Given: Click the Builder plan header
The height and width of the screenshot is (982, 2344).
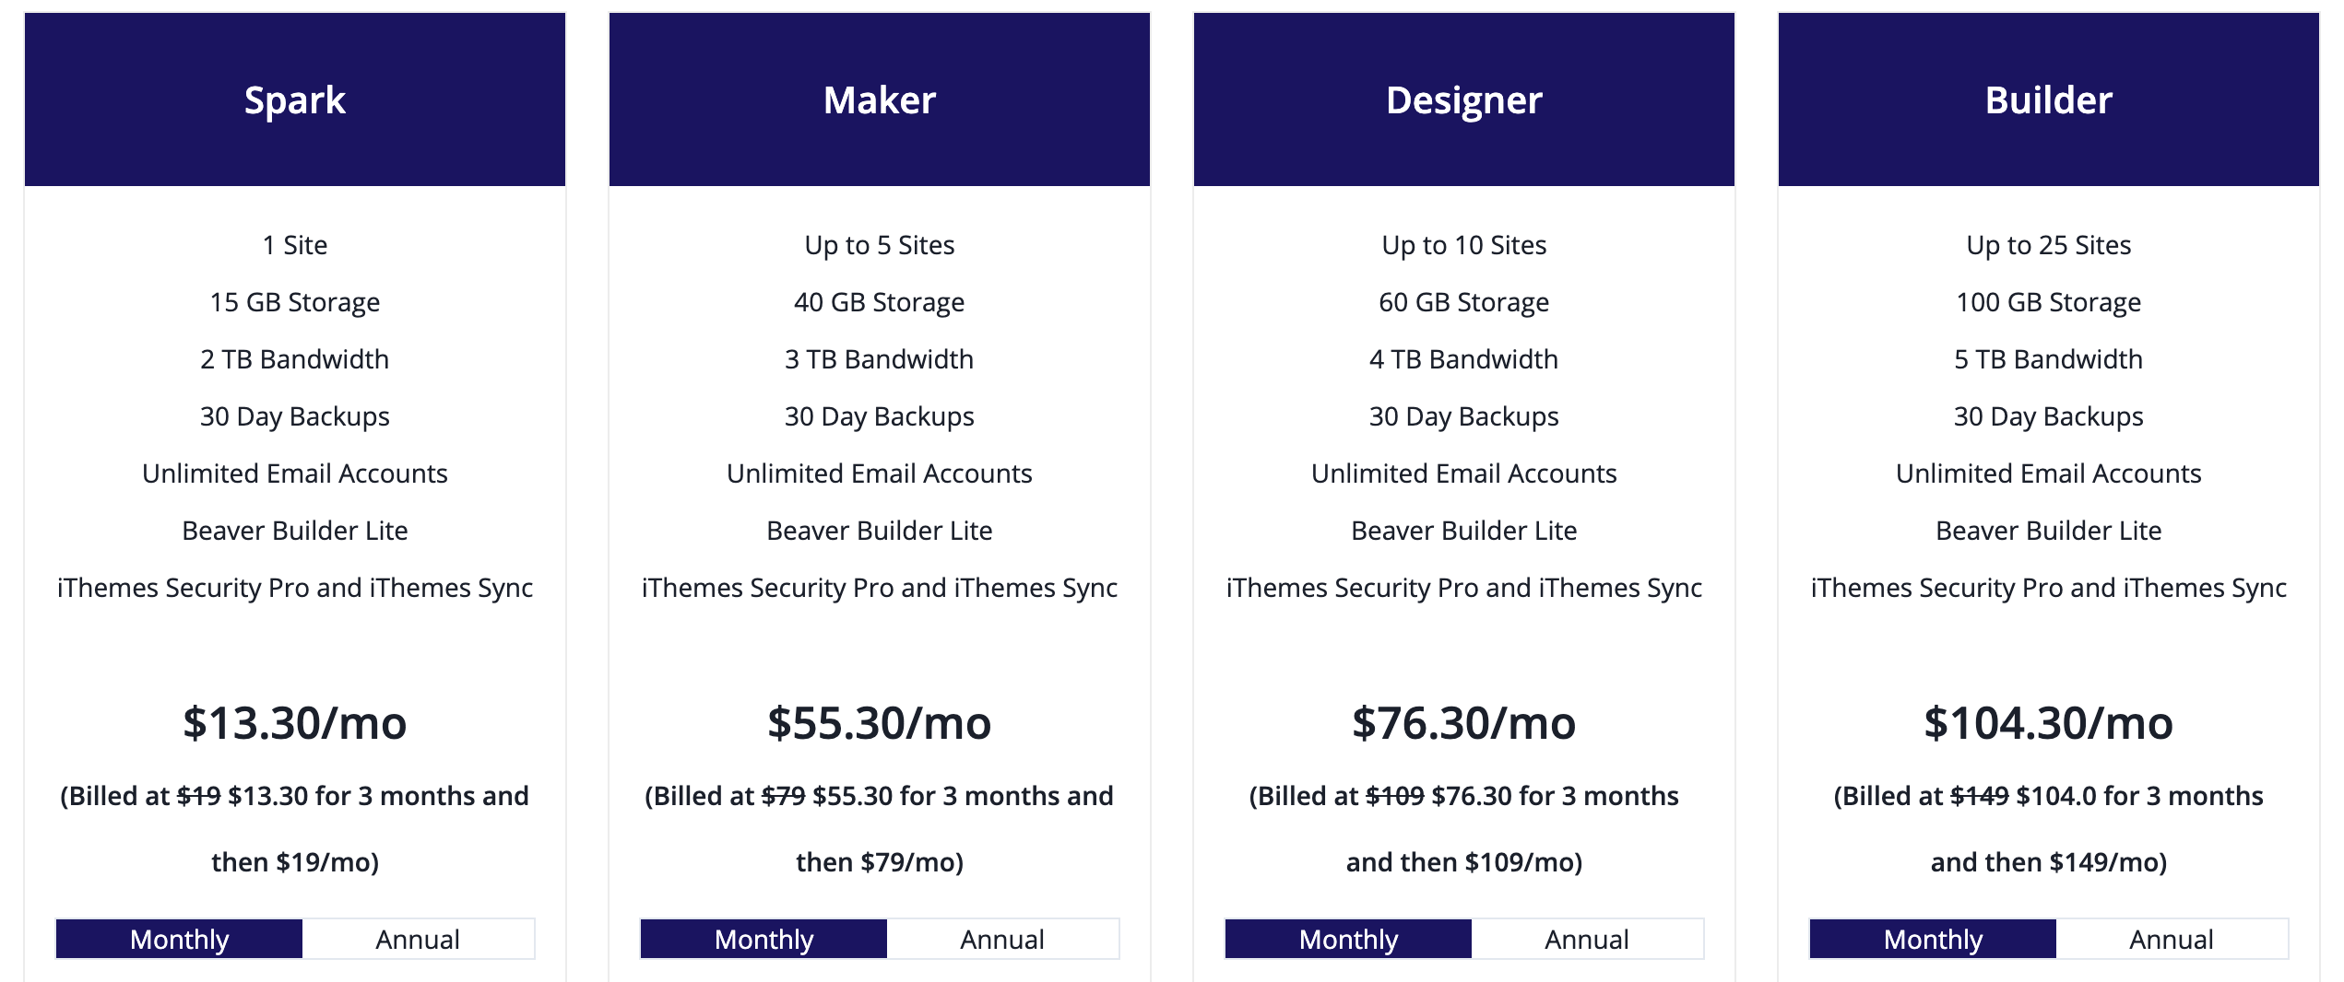Looking at the screenshot, I should coord(2049,99).
